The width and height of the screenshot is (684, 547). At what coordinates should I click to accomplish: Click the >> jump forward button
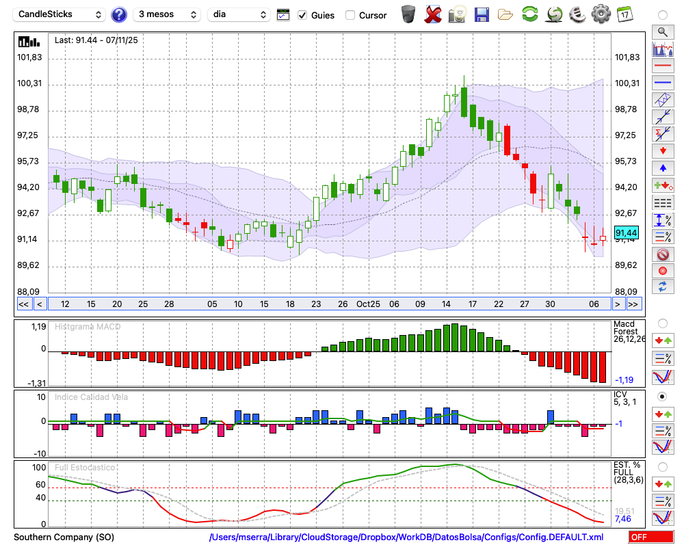[633, 304]
